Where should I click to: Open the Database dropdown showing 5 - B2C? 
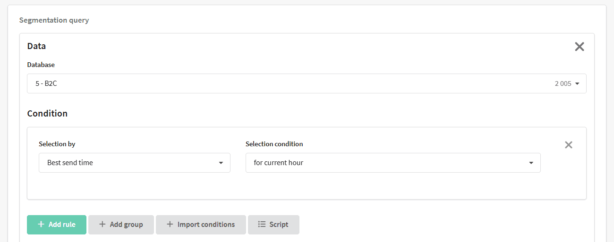pos(307,83)
